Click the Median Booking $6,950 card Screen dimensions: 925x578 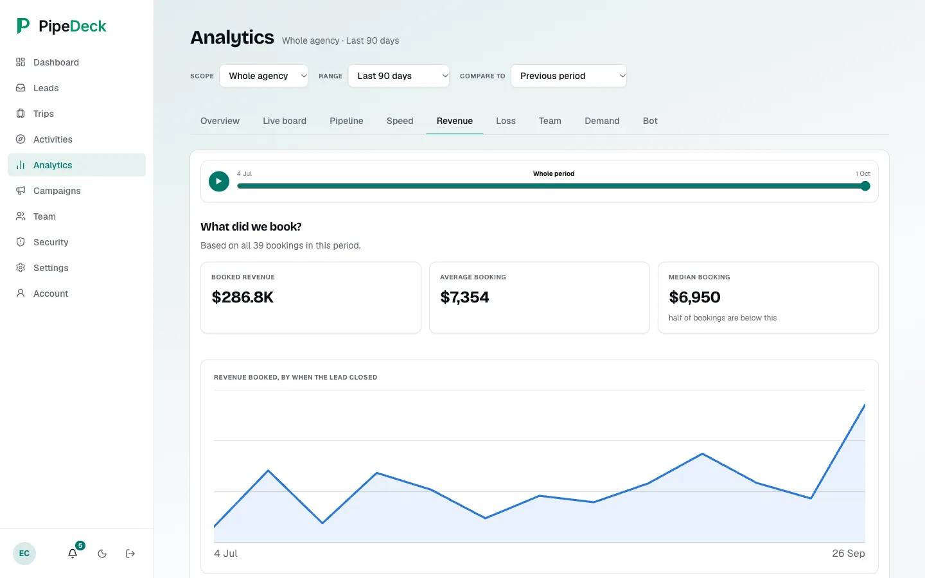[768, 297]
